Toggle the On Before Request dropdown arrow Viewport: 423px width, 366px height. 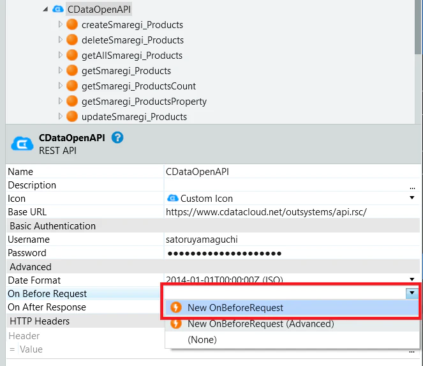click(x=412, y=293)
